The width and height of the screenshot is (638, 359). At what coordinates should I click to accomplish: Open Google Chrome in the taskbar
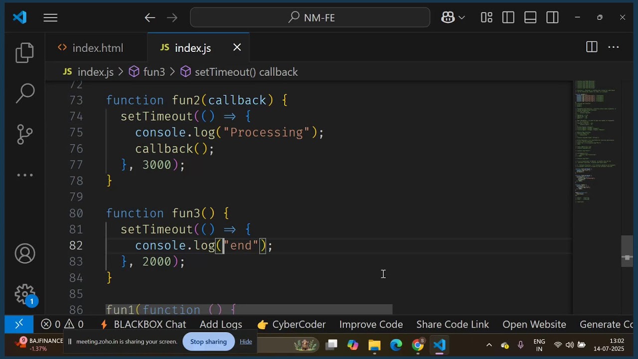(418, 345)
